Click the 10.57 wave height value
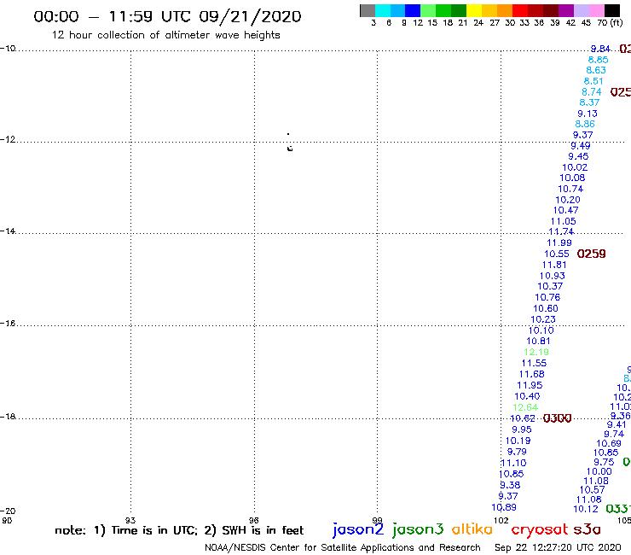The height and width of the screenshot is (555, 631). [x=592, y=490]
